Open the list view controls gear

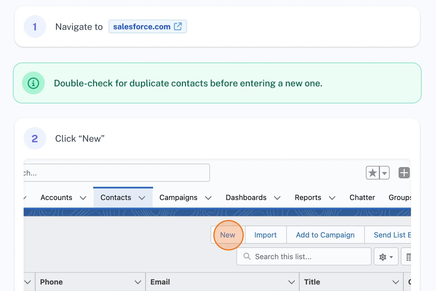386,256
